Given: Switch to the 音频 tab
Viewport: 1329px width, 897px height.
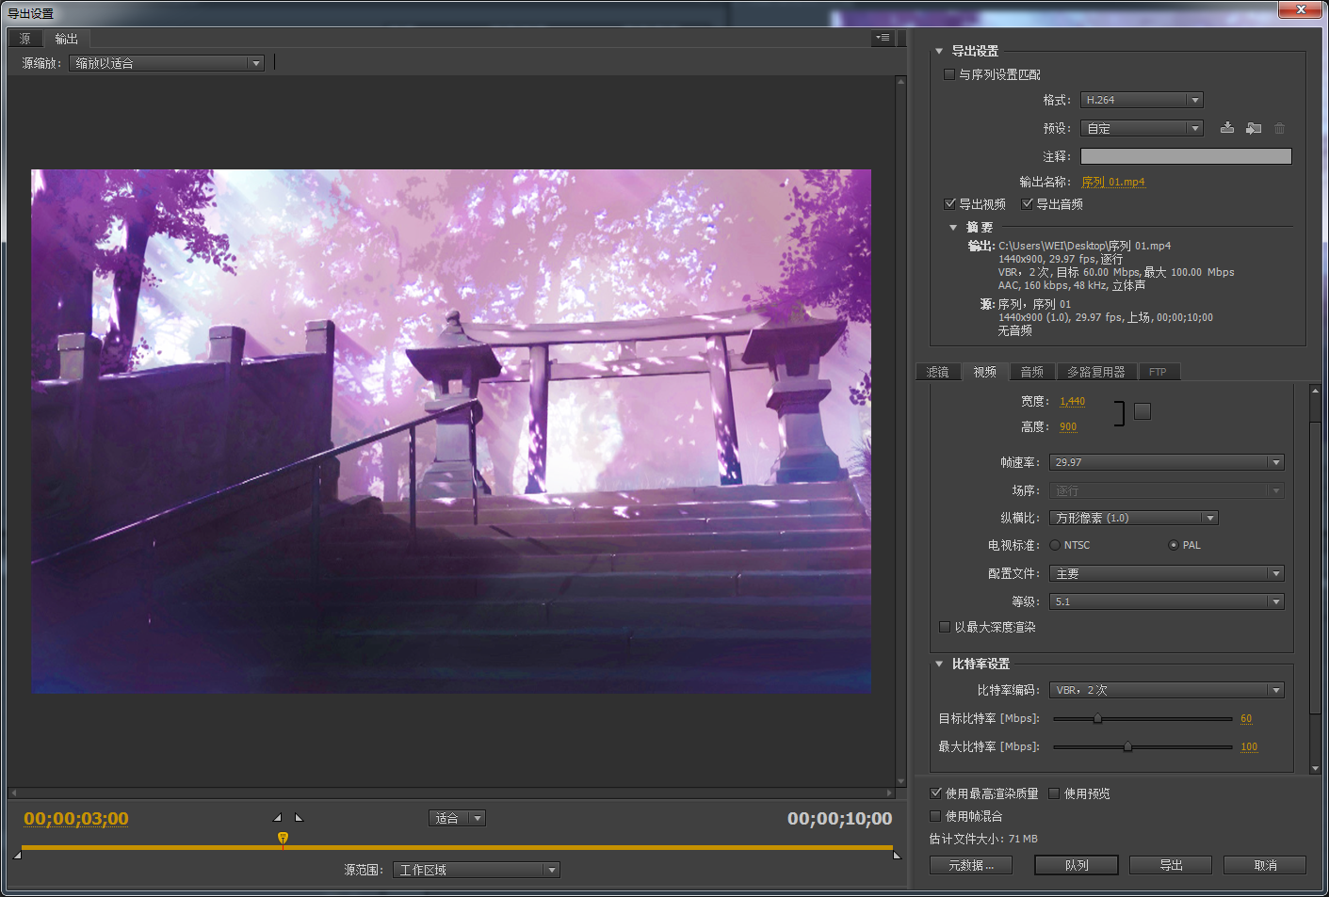Looking at the screenshot, I should [x=1032, y=372].
